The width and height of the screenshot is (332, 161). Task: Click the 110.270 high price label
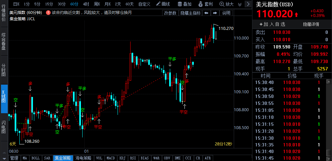226,29
